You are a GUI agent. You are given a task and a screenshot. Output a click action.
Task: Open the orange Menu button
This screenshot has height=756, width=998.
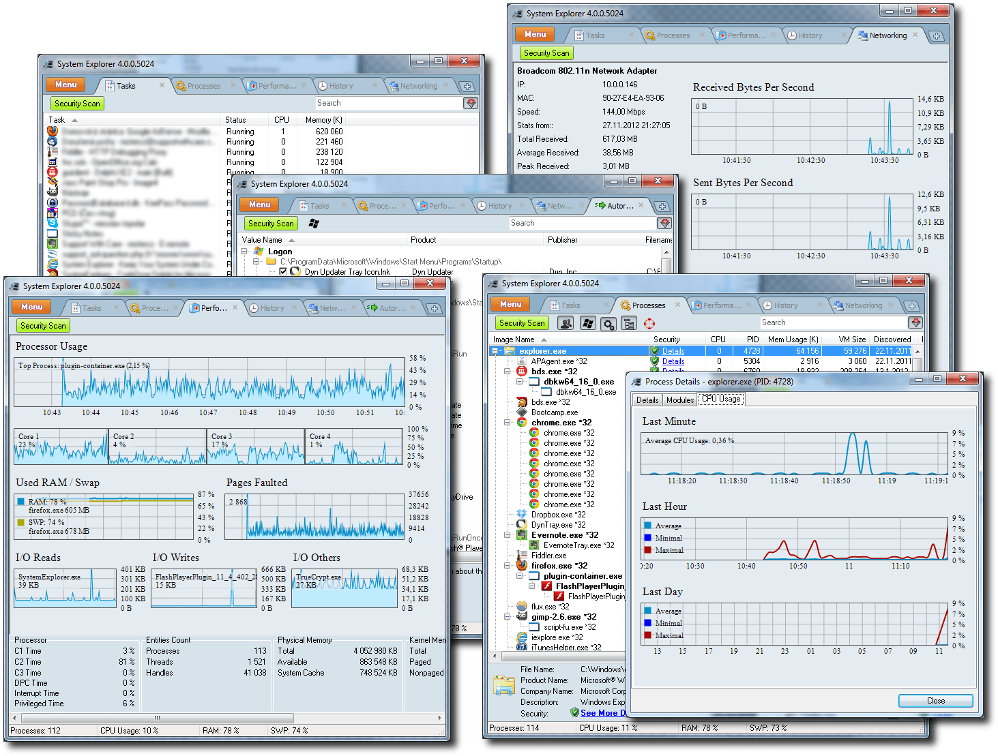510,304
